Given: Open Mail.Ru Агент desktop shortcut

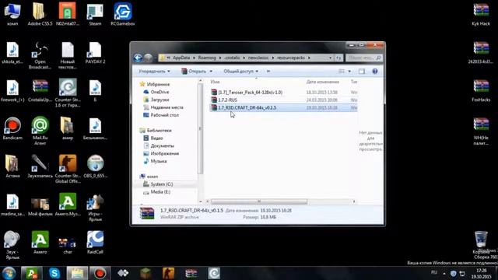Looking at the screenshot, I should pos(40,131).
